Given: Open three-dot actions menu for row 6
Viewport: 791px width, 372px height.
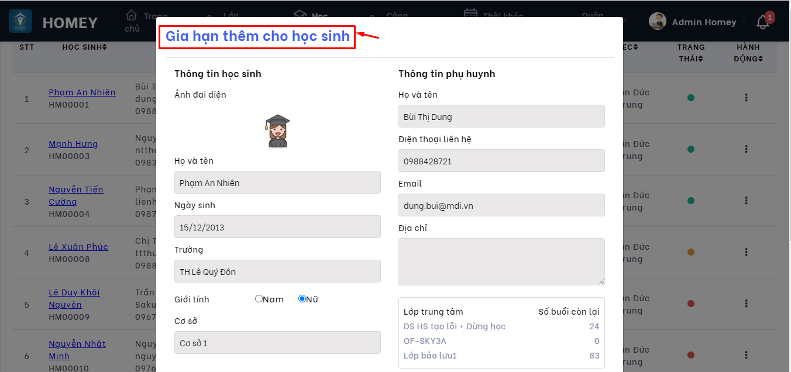Looking at the screenshot, I should click(747, 355).
